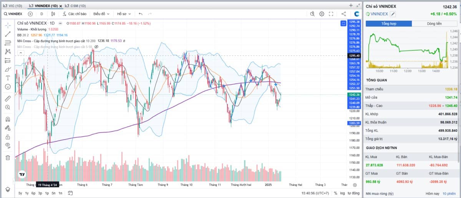Screen dimensions: 461x198
Task: Set the 5y time range
Action: (20, 193)
